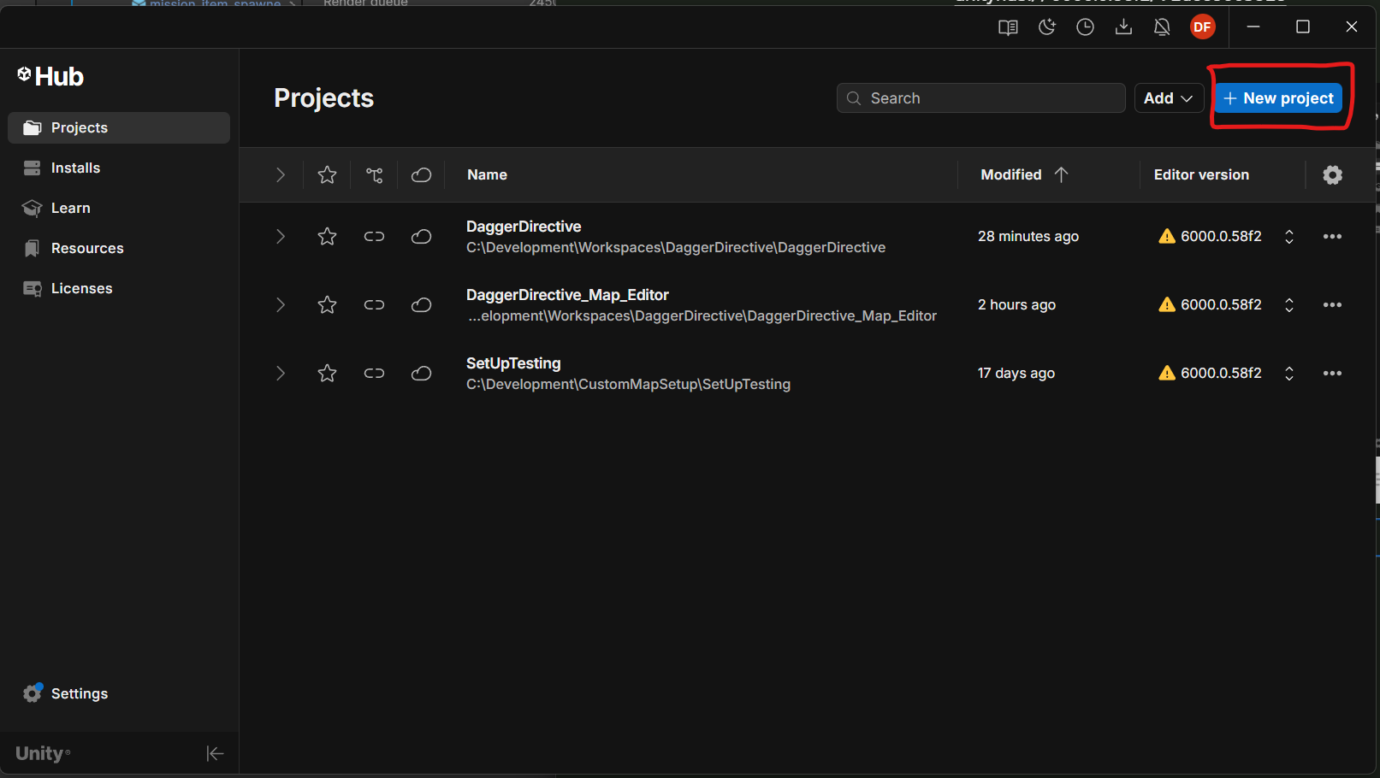Click the star column header icon

[327, 174]
